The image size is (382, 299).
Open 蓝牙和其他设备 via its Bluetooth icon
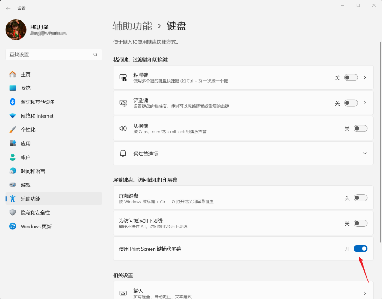tap(13, 102)
